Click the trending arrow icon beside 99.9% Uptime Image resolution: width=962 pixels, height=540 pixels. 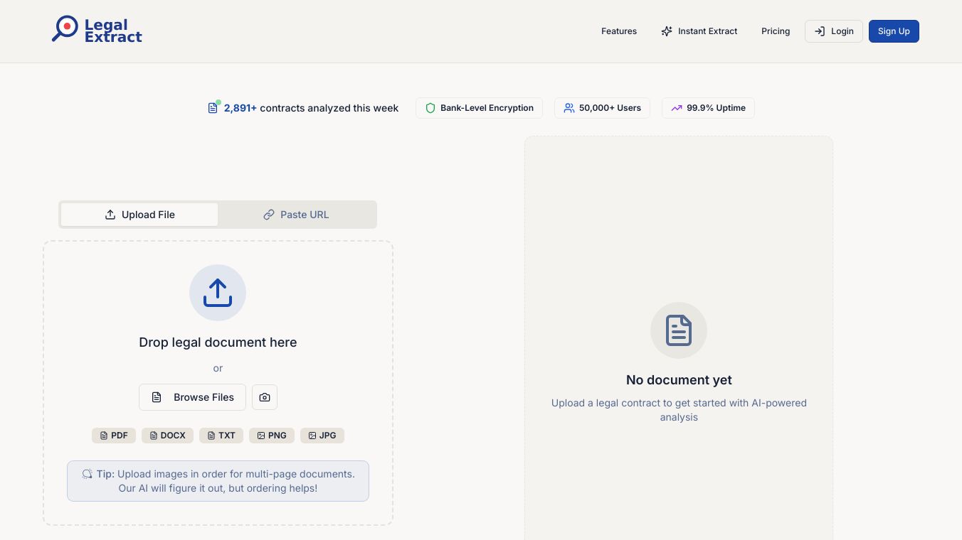click(677, 108)
